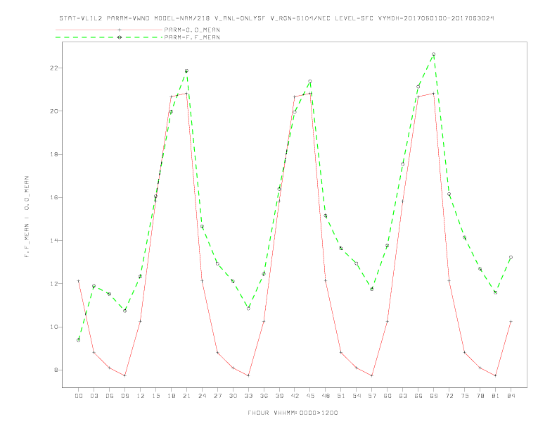Click the x-axis tick label 75
This screenshot has height=431, width=557.
pos(465,396)
